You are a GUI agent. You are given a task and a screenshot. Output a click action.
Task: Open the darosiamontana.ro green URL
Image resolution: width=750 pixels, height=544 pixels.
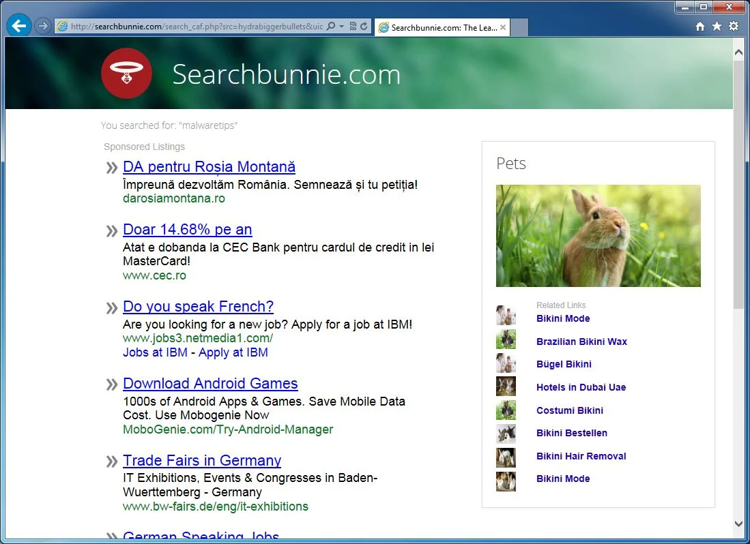pyautogui.click(x=173, y=198)
